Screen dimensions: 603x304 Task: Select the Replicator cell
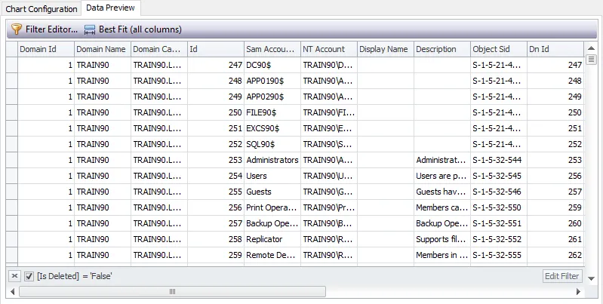[272, 239]
